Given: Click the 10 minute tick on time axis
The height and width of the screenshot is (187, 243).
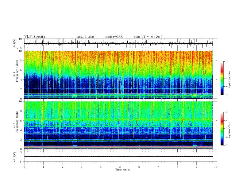Looking at the screenshot, I should [x=216, y=167].
